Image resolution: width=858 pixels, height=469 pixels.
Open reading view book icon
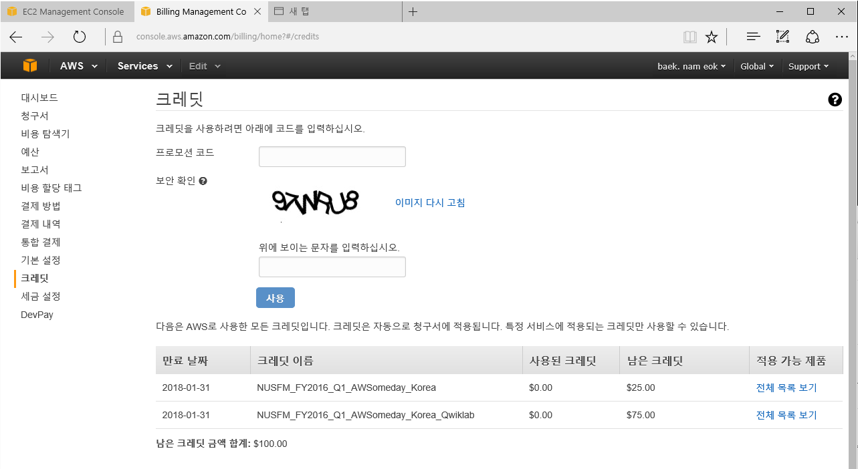689,37
